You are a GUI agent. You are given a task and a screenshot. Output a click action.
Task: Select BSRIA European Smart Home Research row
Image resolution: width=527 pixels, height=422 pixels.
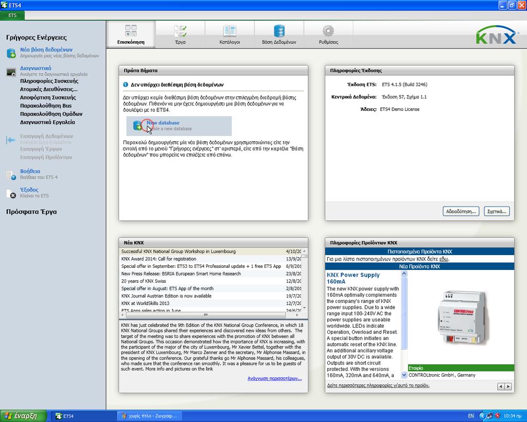(x=210, y=274)
